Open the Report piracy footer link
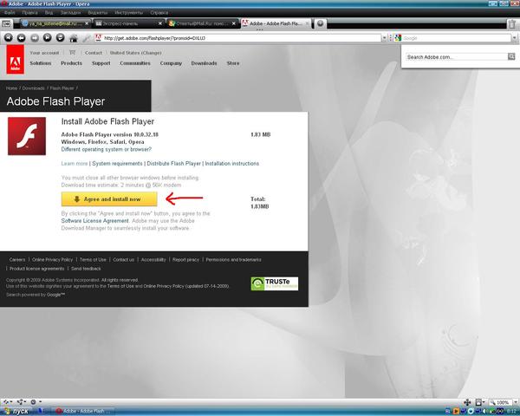Image resolution: width=520 pixels, height=416 pixels. click(x=185, y=260)
